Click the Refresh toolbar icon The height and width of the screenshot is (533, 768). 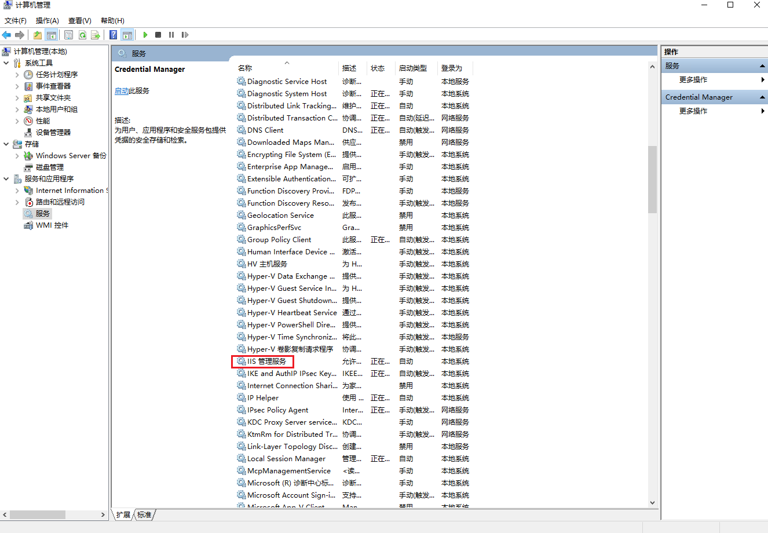click(82, 35)
